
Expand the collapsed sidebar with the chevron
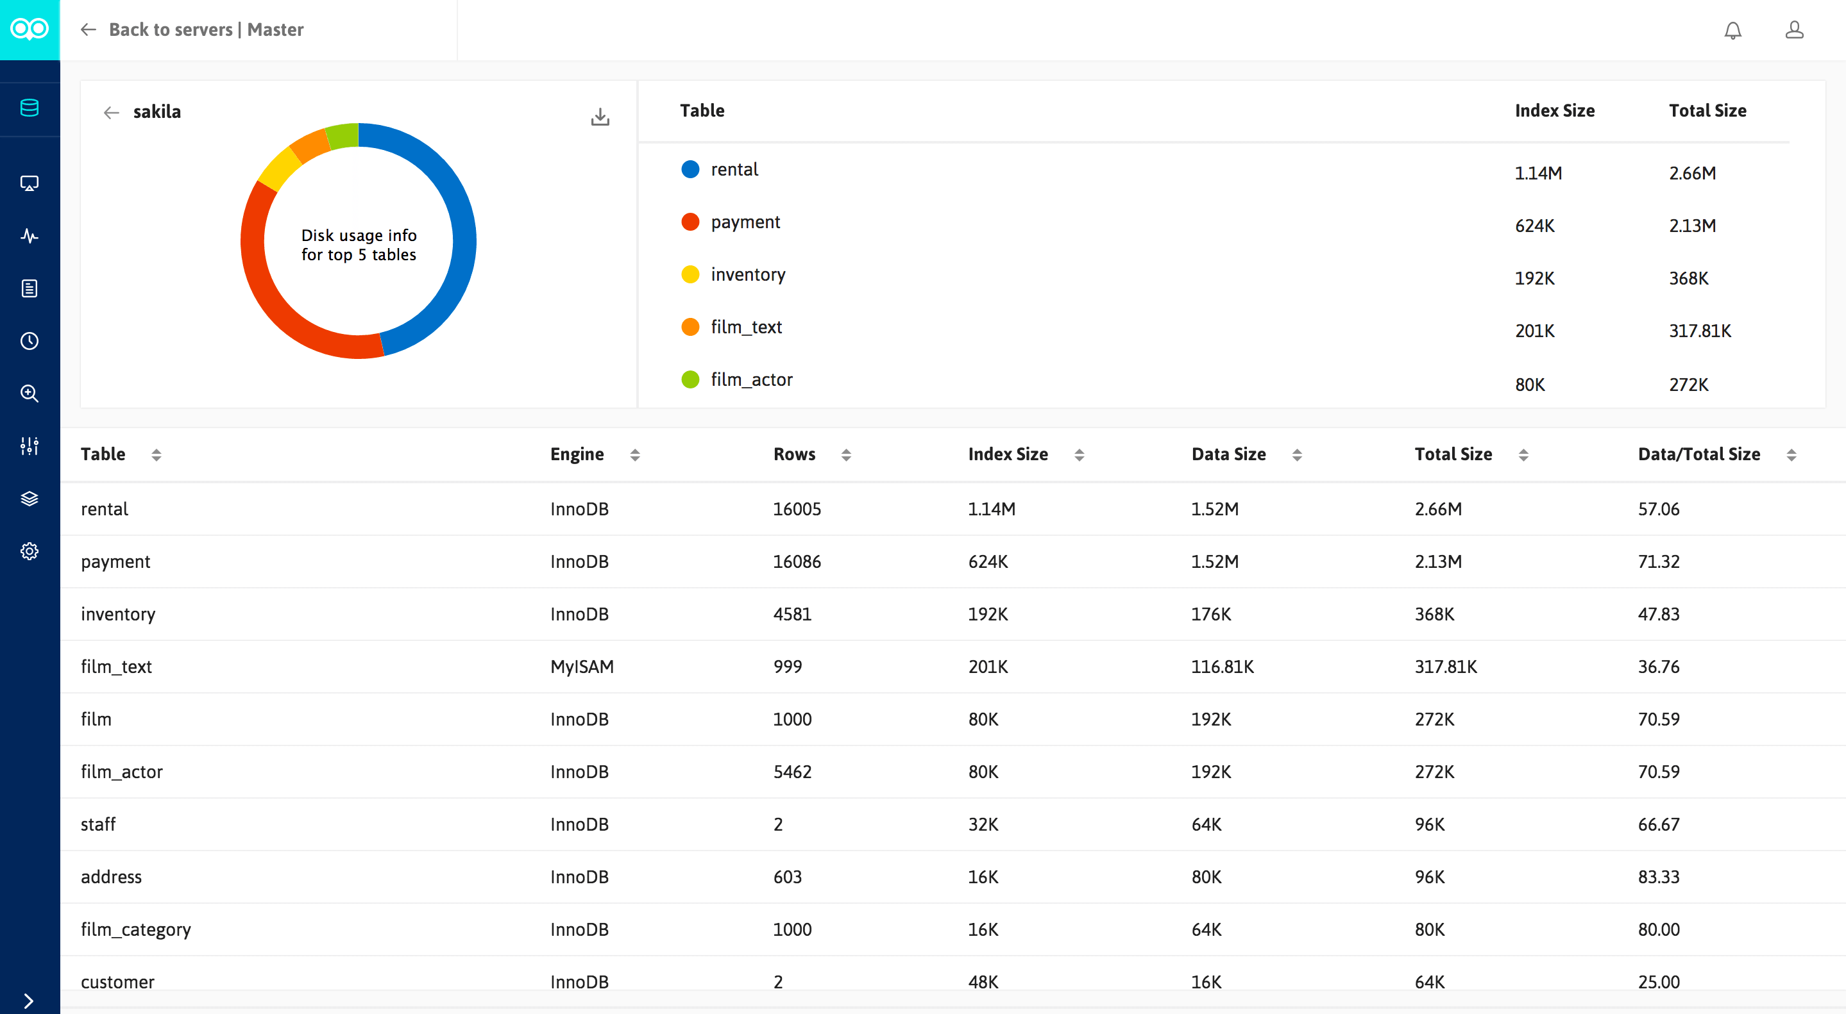point(30,1001)
